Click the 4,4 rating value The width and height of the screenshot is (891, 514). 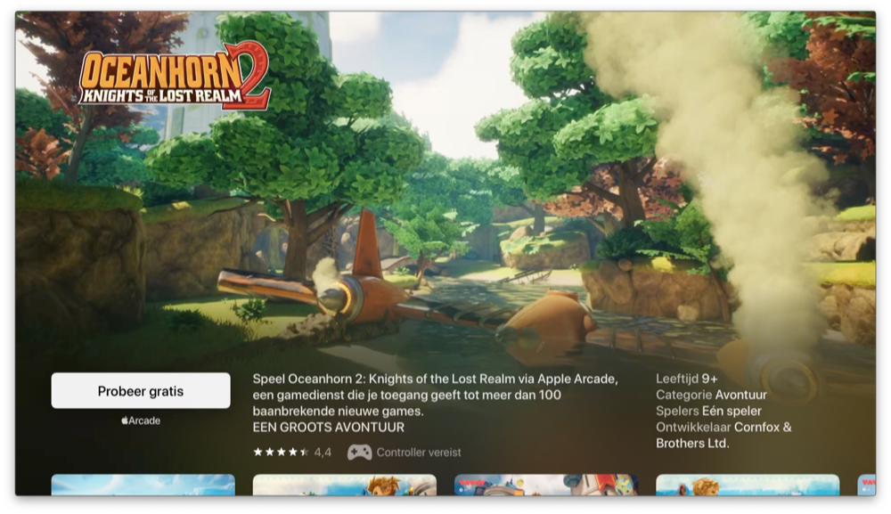click(x=323, y=453)
